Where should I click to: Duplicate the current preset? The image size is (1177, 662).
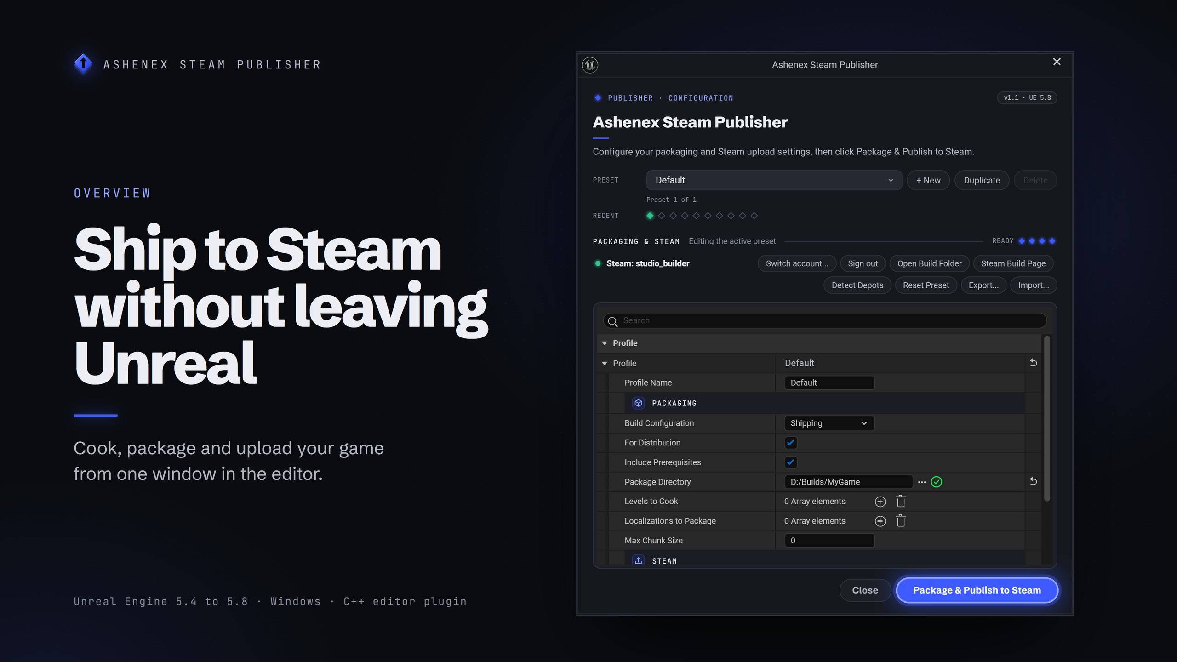982,180
